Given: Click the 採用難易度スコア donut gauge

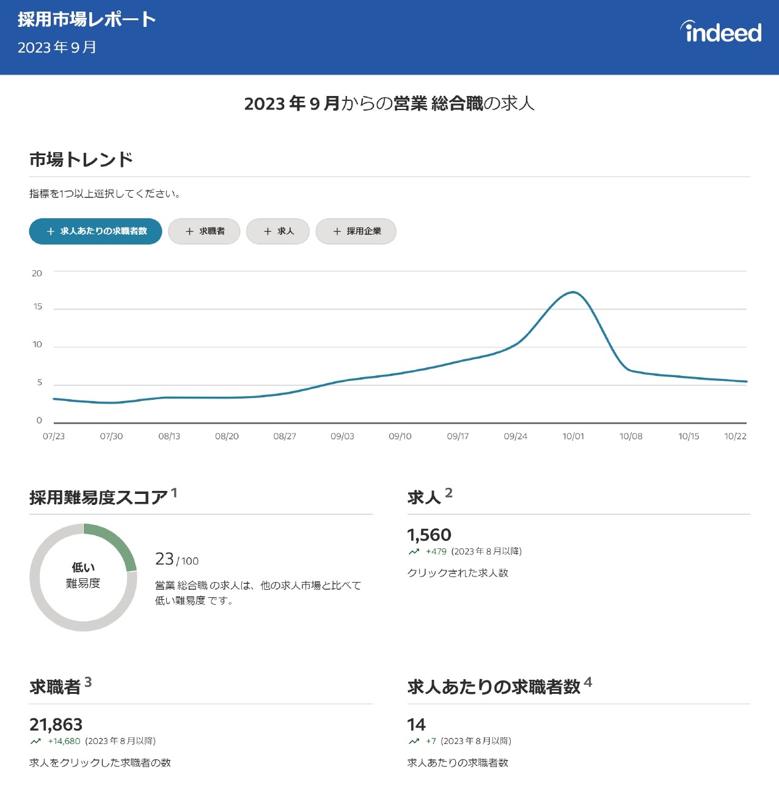Looking at the screenshot, I should (x=83, y=577).
